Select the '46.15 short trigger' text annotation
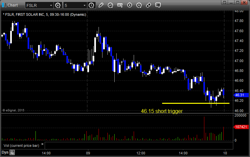 pos(162,111)
